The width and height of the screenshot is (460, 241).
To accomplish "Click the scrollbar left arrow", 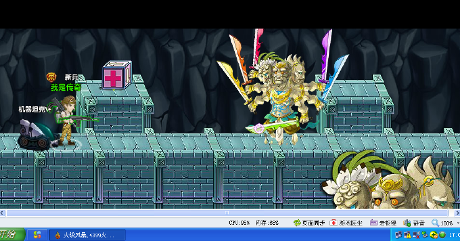I will 2,213.
